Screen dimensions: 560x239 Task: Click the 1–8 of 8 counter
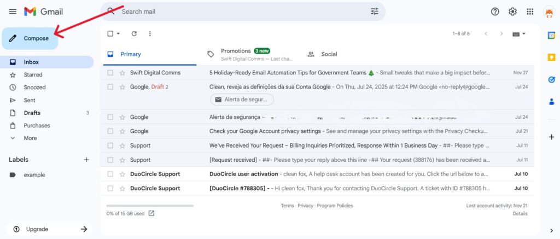[x=461, y=33]
